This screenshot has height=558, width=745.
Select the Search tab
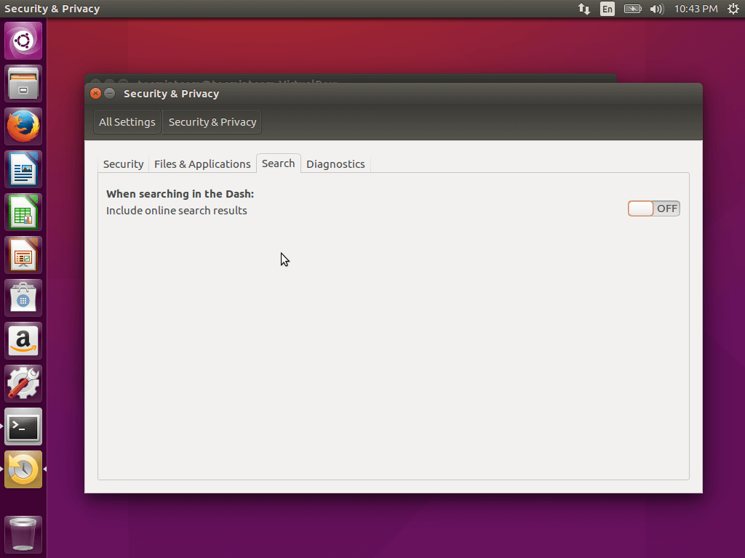(x=278, y=163)
